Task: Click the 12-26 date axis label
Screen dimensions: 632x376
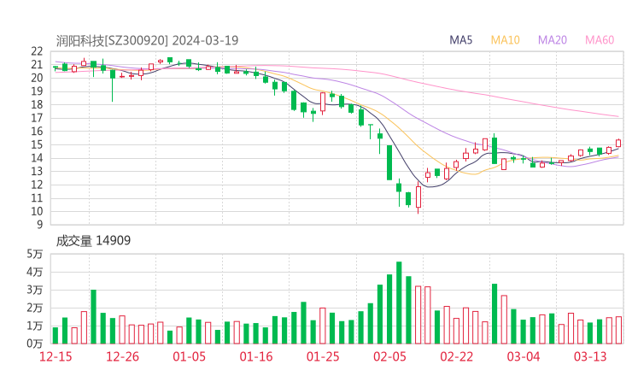Action: (122, 356)
